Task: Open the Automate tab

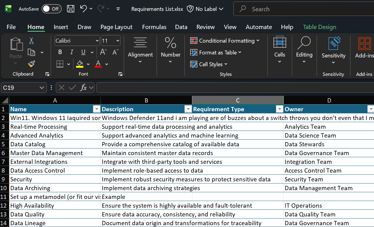Action: tap(259, 27)
